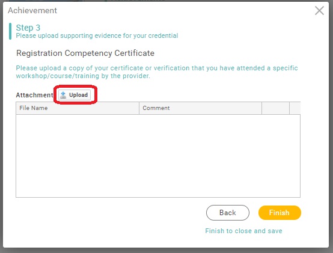Click the narrow last column header of table
Image resolution: width=333 pixels, height=253 pixels.
point(295,108)
